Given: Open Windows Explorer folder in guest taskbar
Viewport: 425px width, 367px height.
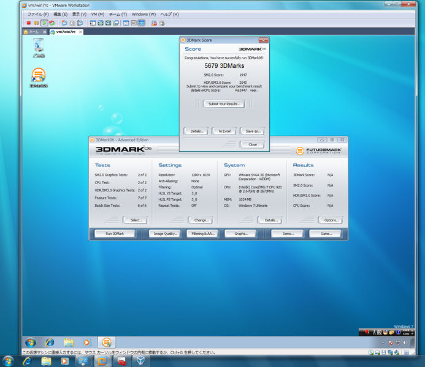Looking at the screenshot, I should 69,343.
